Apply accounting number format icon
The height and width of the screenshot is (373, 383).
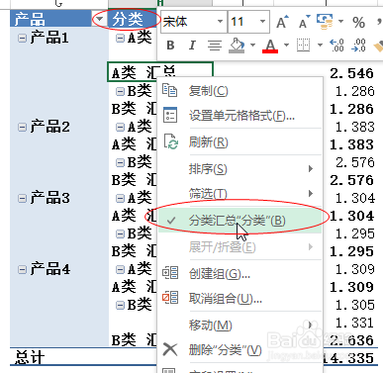[325, 22]
